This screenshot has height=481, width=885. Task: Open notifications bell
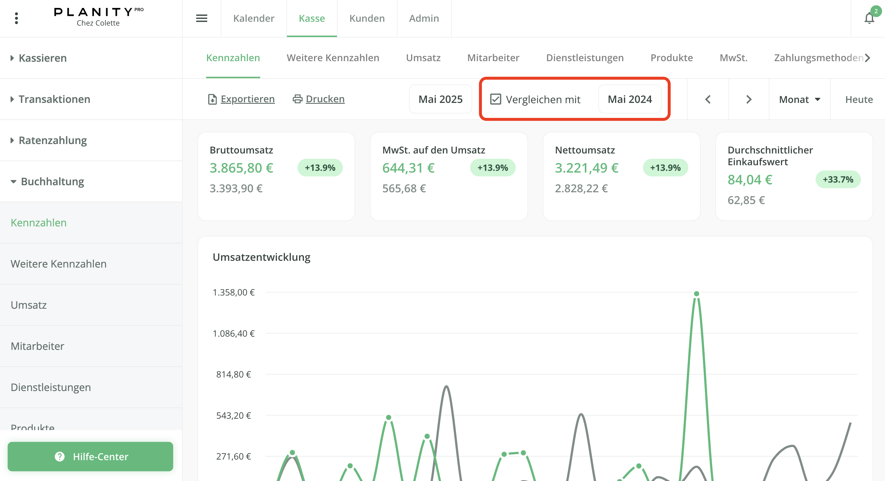pos(869,18)
